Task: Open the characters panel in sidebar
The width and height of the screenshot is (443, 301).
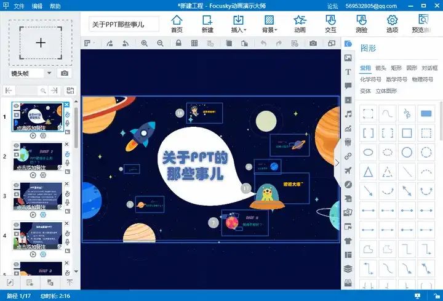Action: coord(348,142)
